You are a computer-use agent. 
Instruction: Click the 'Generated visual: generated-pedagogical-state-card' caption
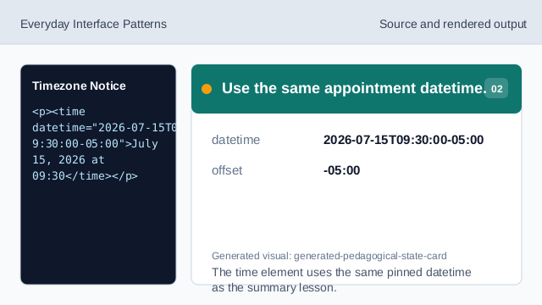[x=329, y=256]
